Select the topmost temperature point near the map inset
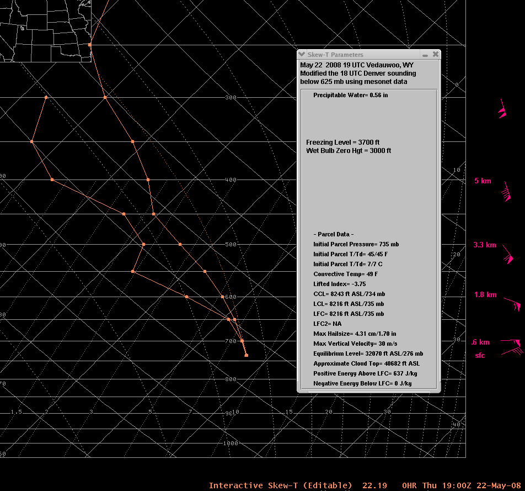 [90, 45]
